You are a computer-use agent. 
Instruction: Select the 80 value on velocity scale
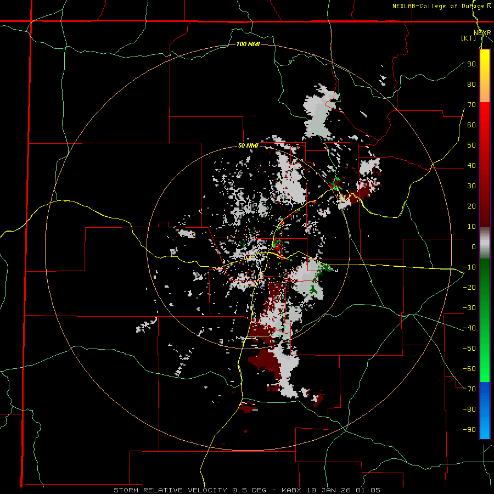point(471,84)
